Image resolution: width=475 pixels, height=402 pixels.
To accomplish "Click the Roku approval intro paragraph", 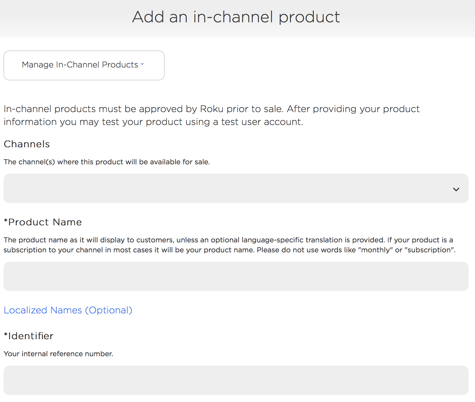I will click(212, 115).
